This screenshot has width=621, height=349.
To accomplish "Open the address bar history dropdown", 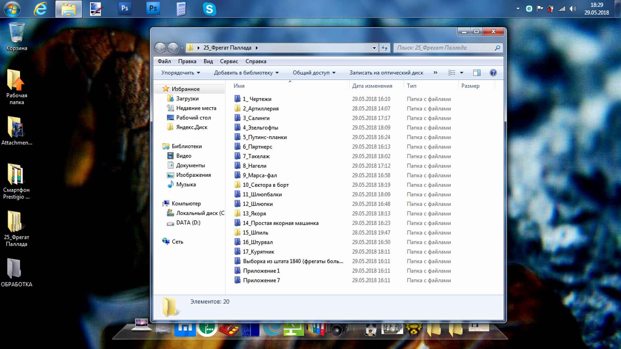I will tap(374, 48).
